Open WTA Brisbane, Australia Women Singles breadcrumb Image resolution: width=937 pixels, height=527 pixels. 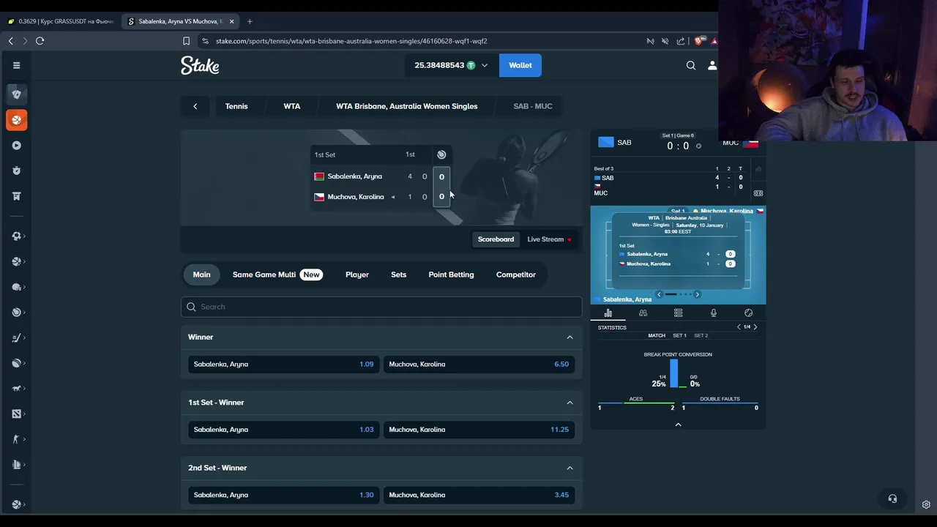(x=407, y=106)
